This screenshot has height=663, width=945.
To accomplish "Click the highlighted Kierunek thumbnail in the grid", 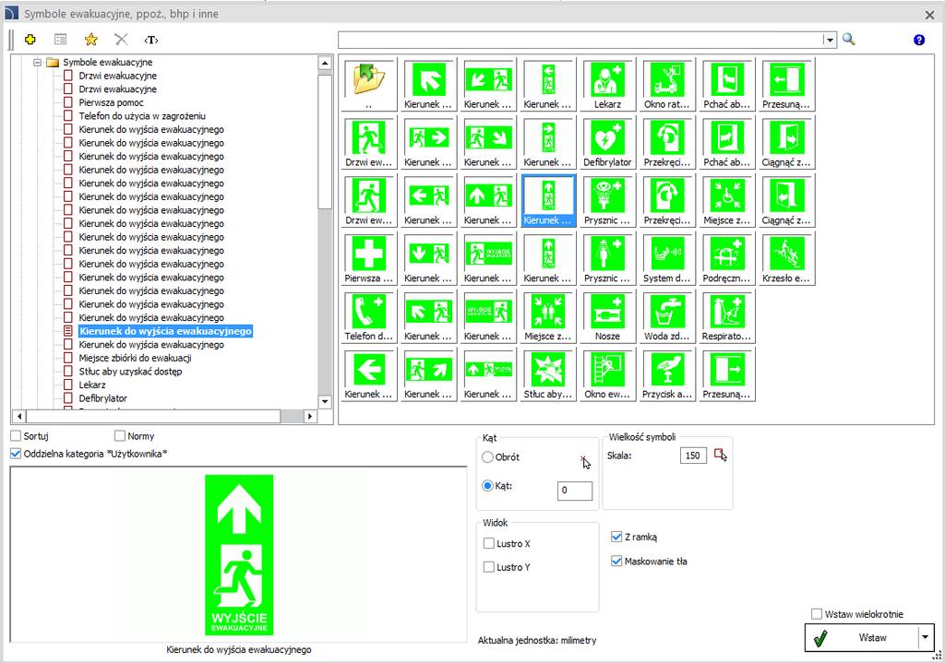I will (x=548, y=200).
